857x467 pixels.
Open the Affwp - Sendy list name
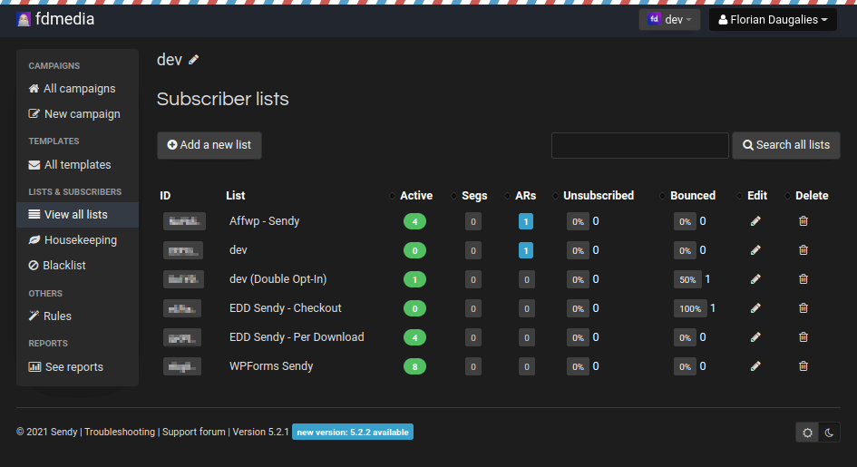265,221
